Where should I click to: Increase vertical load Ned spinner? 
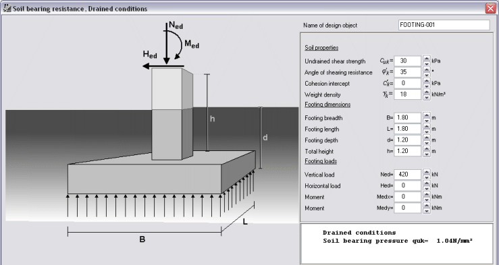[x=427, y=171]
